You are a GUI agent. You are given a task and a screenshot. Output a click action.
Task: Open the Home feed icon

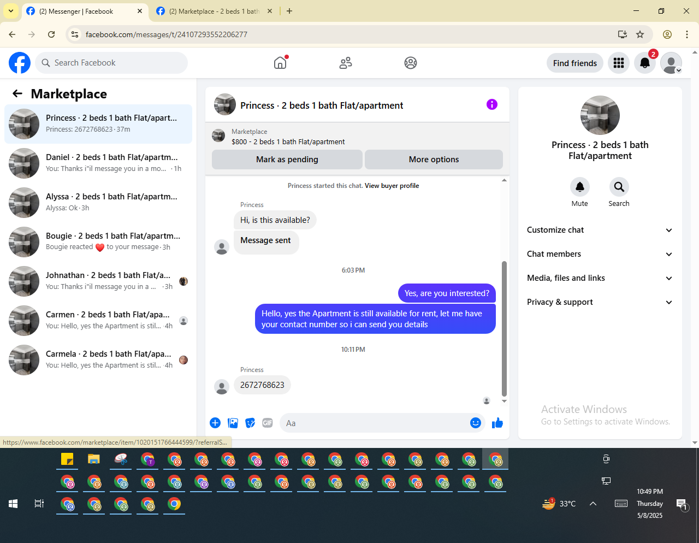280,63
